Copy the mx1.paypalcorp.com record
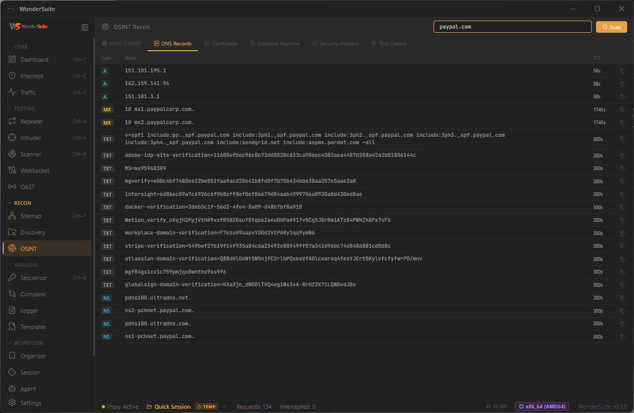634x413 pixels. [x=622, y=109]
